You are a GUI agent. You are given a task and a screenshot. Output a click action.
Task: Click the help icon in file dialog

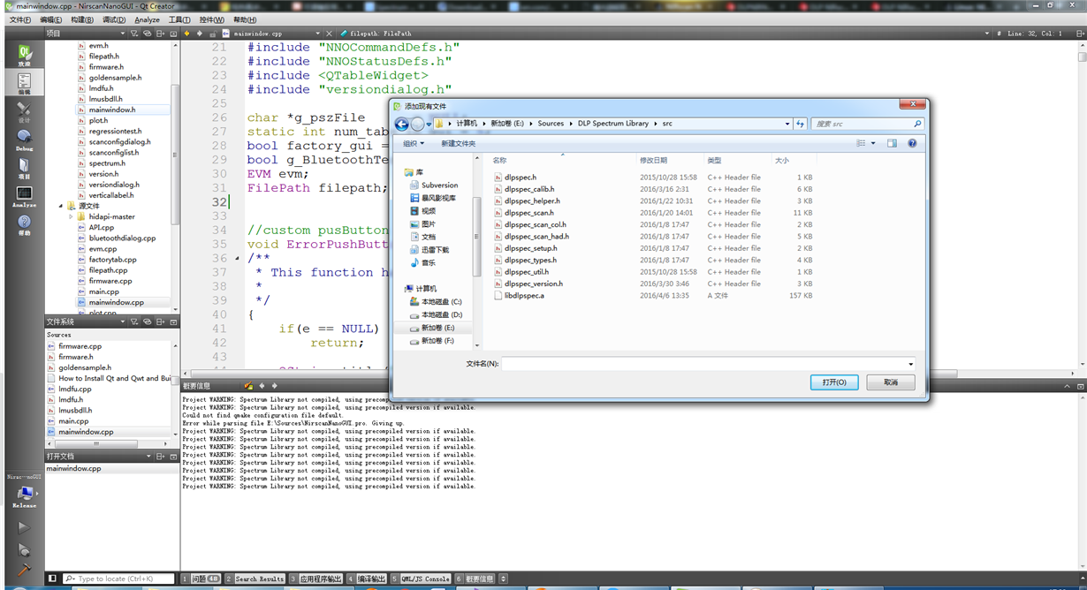coord(912,143)
